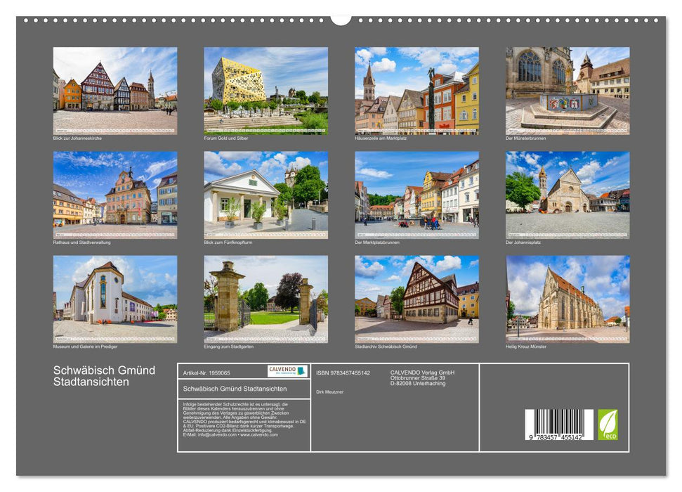Click the CALVENDO publisher logo
The image size is (682, 492).
coord(282,369)
